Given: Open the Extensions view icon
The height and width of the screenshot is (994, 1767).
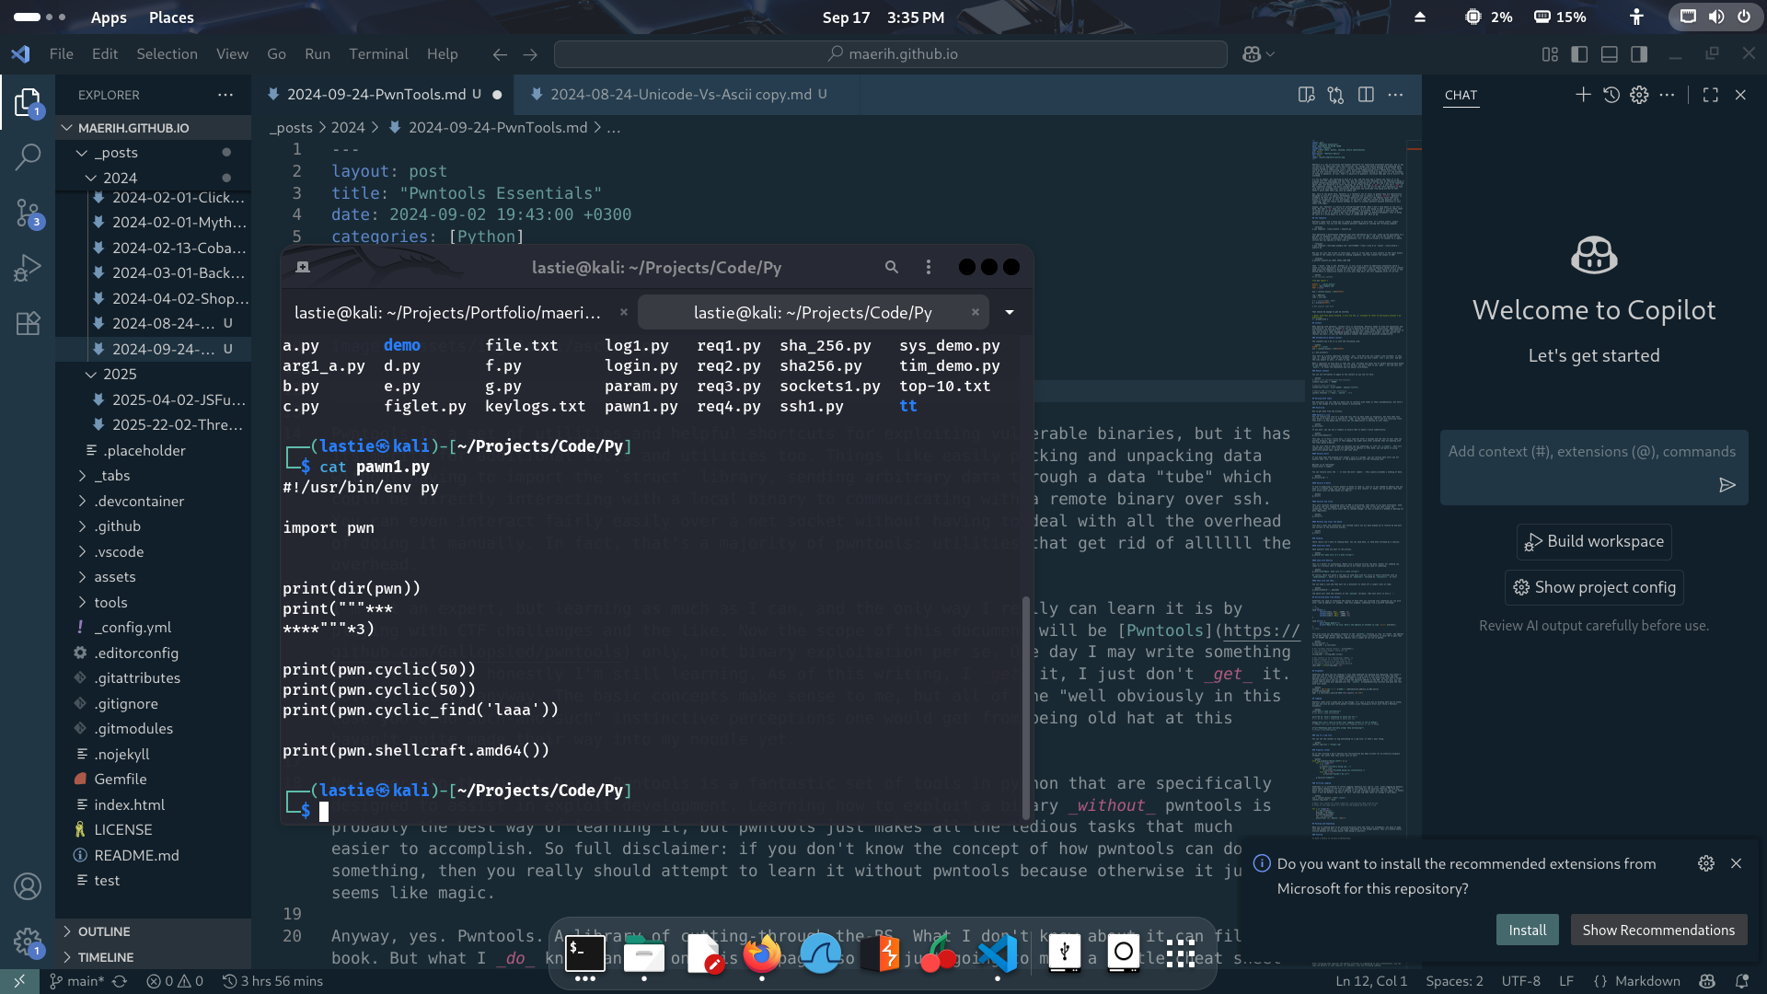Looking at the screenshot, I should click(x=28, y=323).
